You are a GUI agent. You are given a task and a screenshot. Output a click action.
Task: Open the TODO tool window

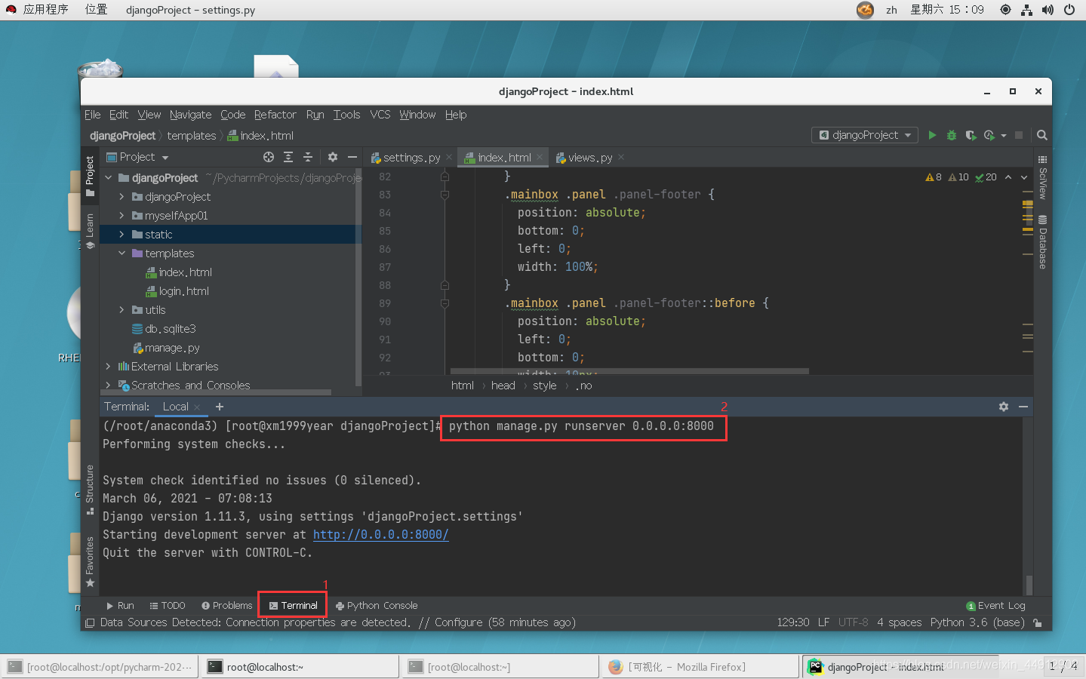click(x=168, y=606)
